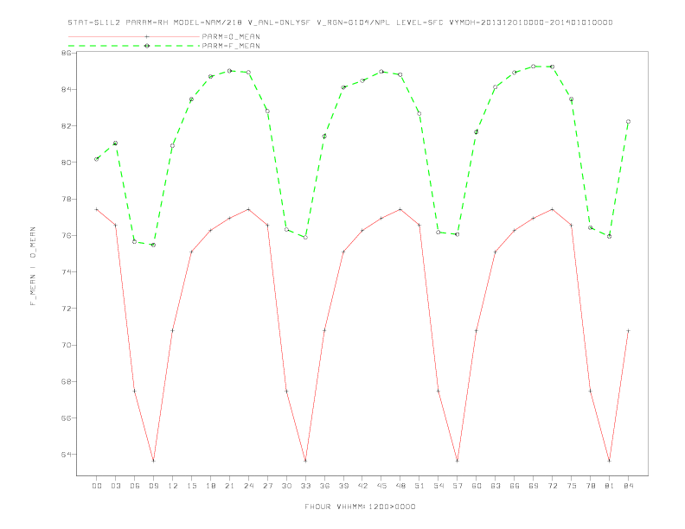Click the 76 tick label on y-axis

(x=67, y=235)
